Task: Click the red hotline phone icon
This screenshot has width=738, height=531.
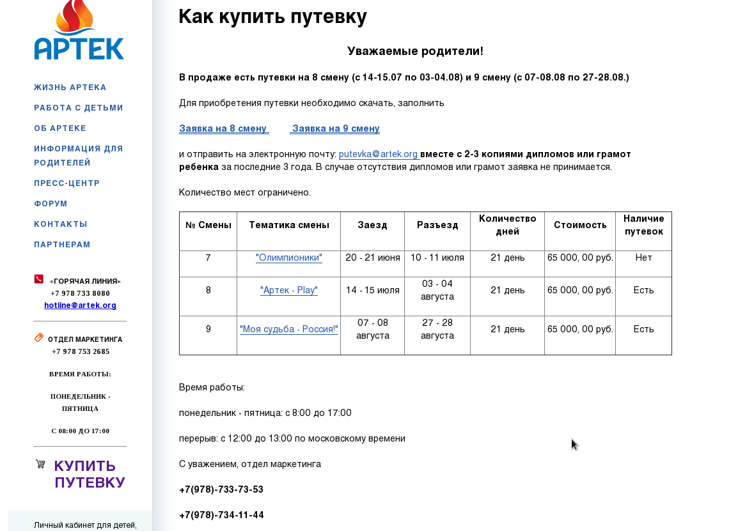Action: [39, 279]
